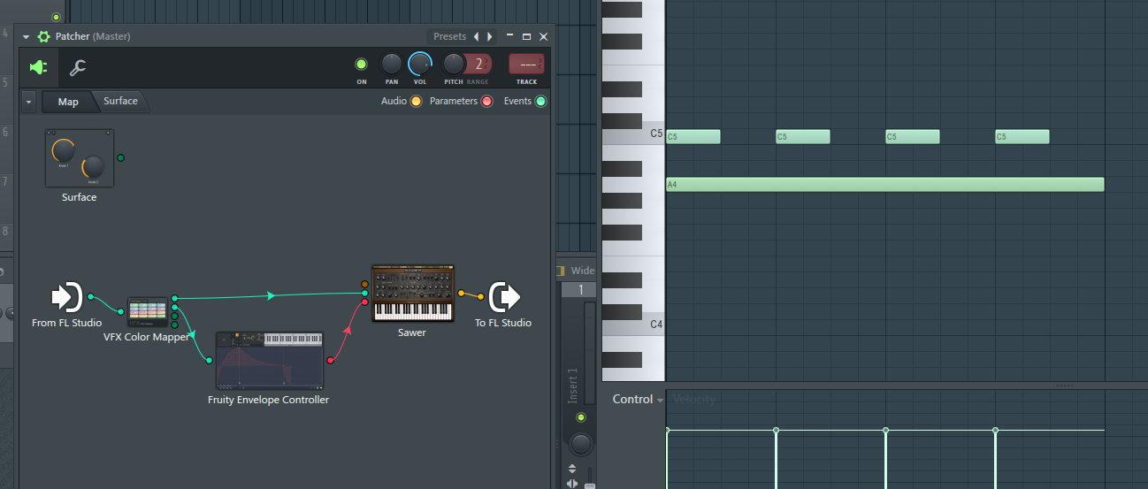Select the Surface module thumbnail
Image resolution: width=1148 pixels, height=489 pixels.
(80, 158)
